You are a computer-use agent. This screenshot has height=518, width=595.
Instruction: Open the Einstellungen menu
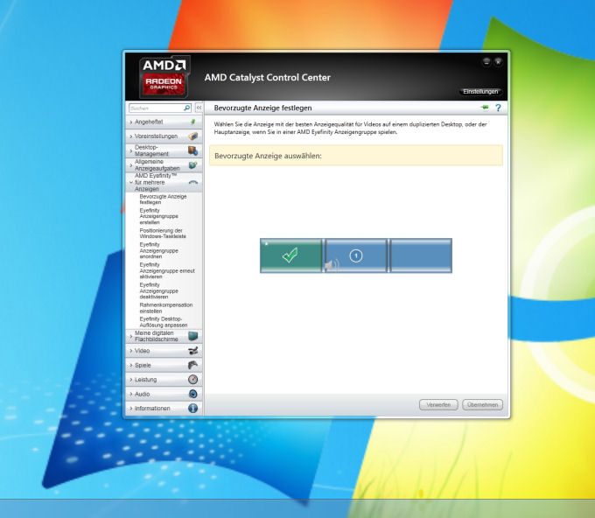coord(480,92)
